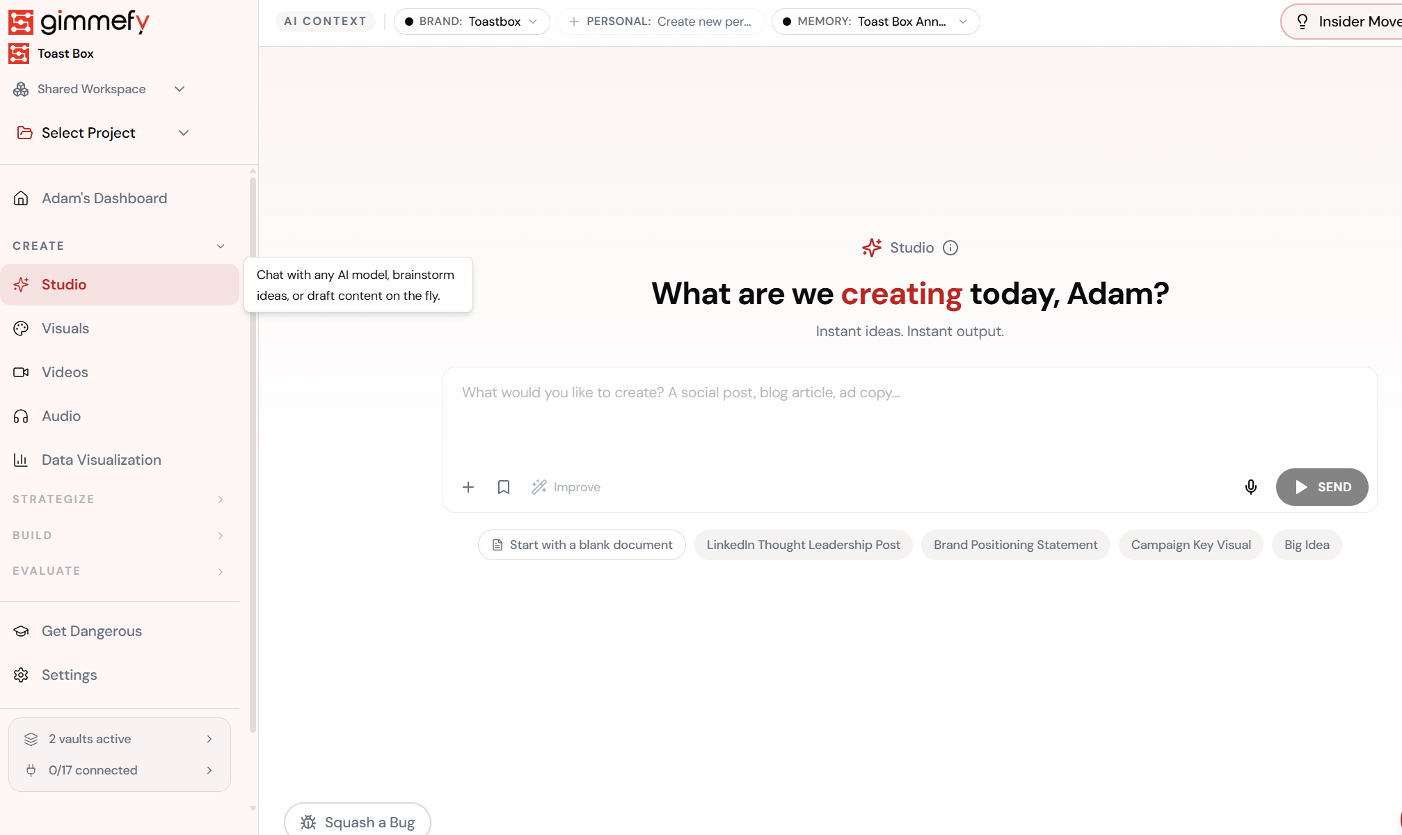Start with a blank document
1402x835 pixels.
(x=581, y=545)
